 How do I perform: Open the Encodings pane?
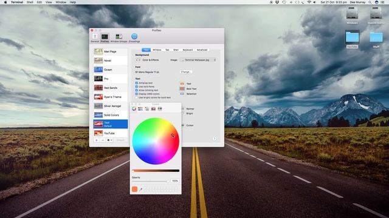pyautogui.click(x=134, y=38)
